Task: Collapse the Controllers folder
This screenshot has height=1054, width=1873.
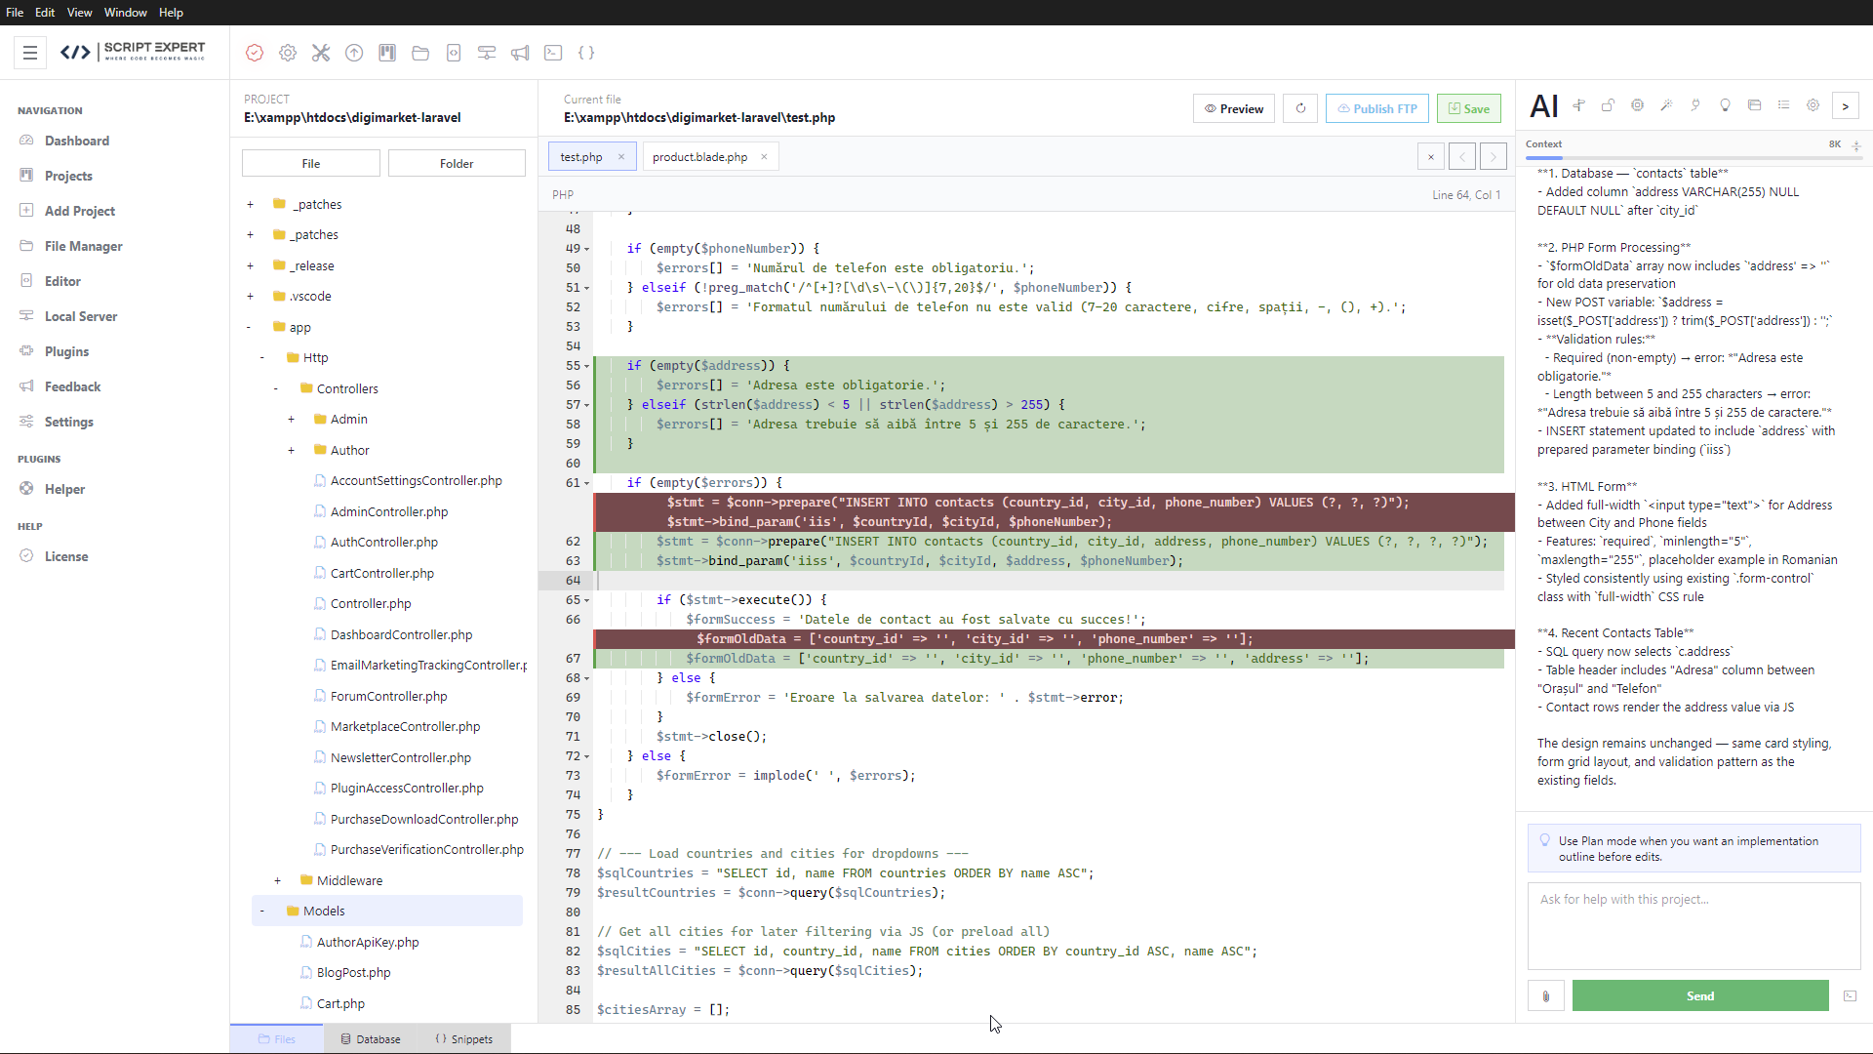Action: [276, 388]
